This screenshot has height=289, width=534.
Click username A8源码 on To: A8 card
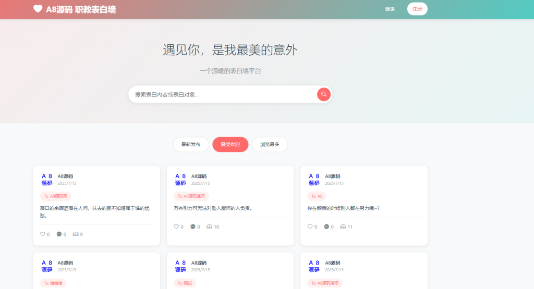point(332,176)
